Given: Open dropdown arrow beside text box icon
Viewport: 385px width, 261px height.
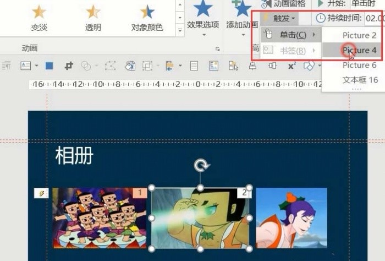Looking at the screenshot, I should [x=37, y=66].
